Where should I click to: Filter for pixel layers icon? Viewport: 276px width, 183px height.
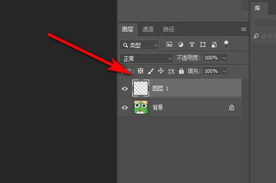(169, 44)
